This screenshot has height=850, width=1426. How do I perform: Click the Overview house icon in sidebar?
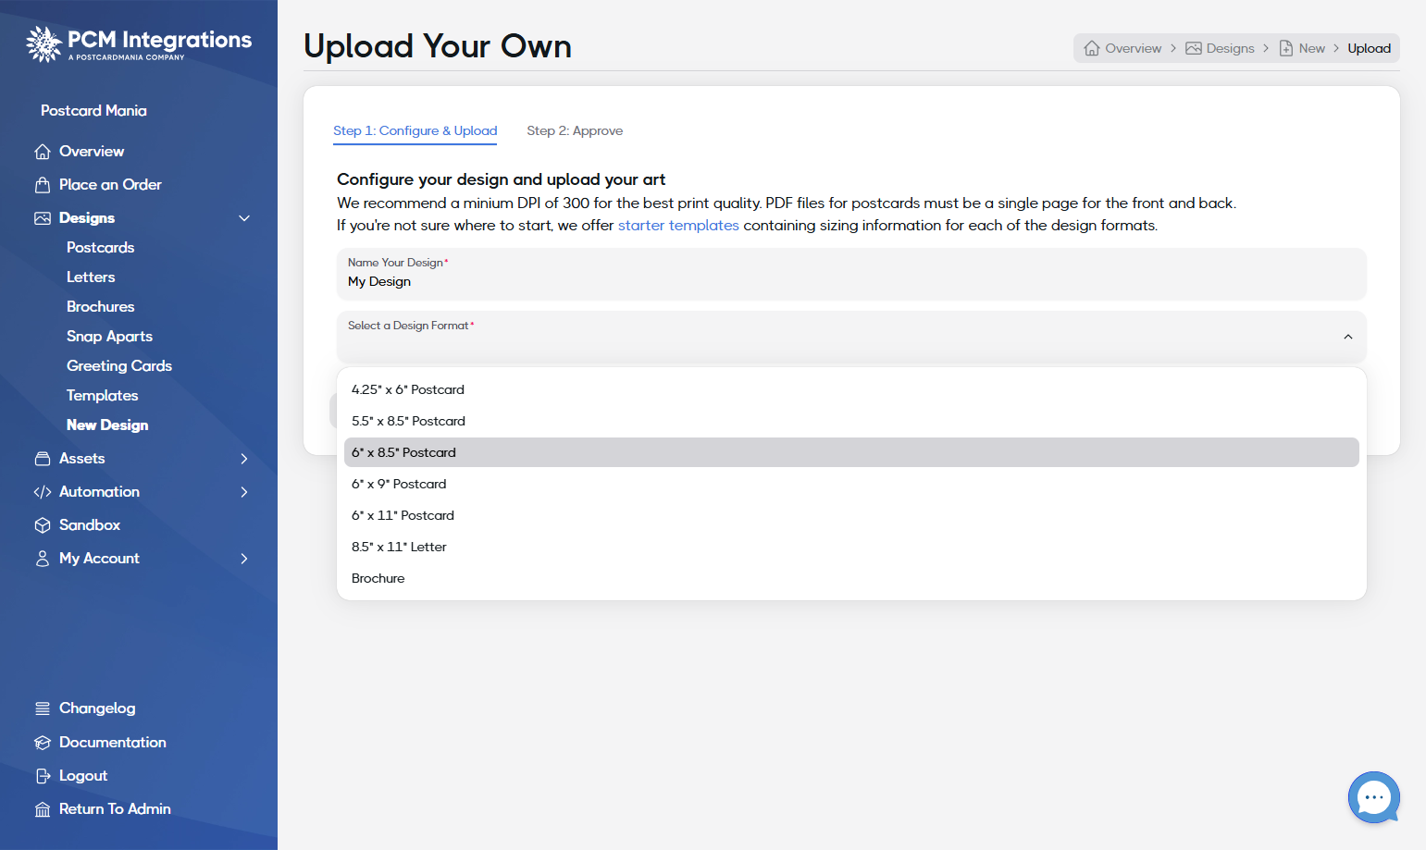tap(43, 152)
